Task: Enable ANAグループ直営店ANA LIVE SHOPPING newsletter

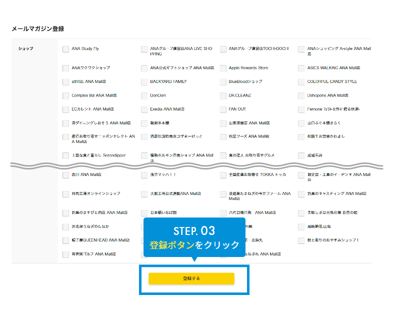Action: [144, 49]
